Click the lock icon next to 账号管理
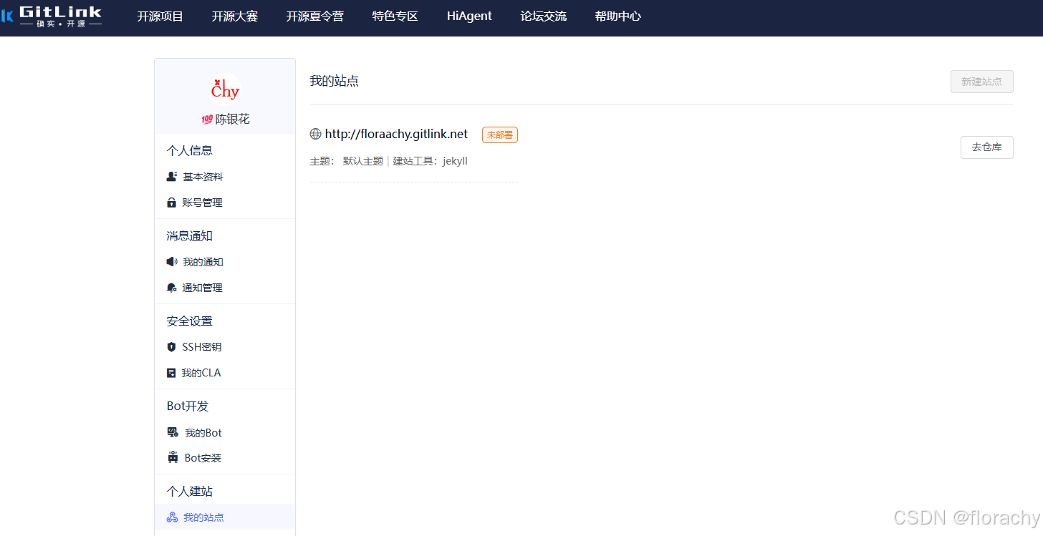 pyautogui.click(x=172, y=202)
